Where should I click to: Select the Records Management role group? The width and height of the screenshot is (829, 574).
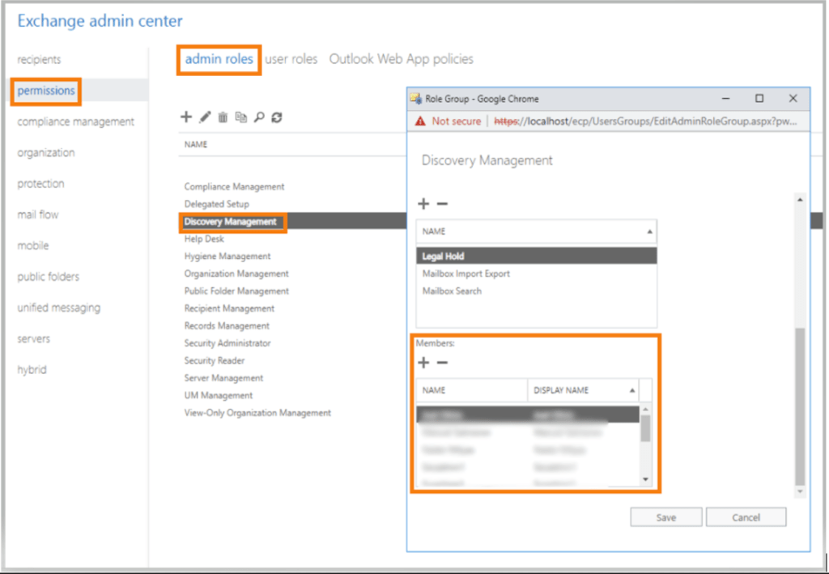click(227, 326)
